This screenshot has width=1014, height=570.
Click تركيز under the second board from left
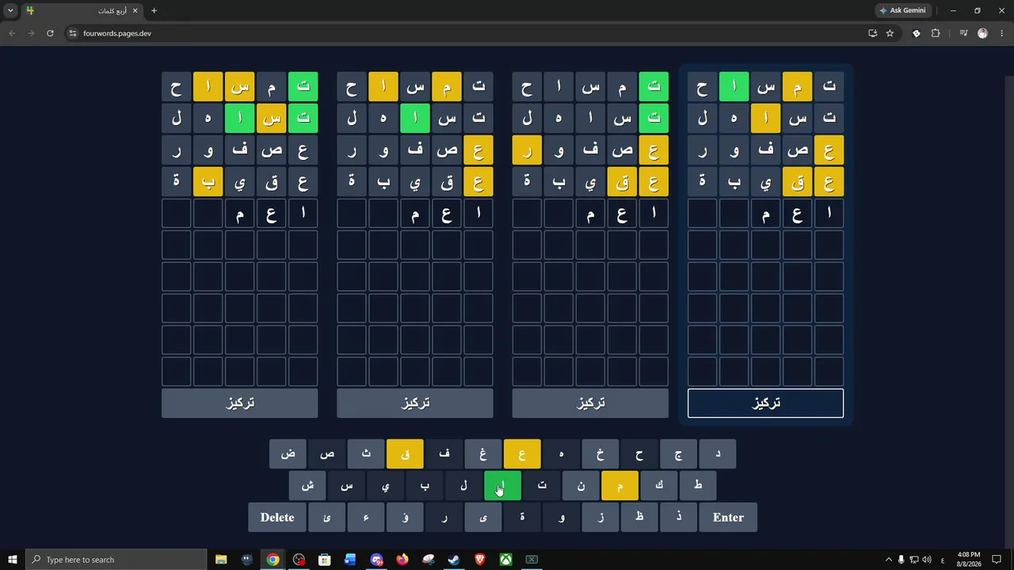click(x=414, y=403)
